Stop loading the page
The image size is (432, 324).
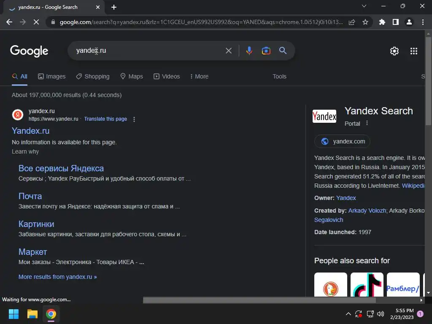36,22
